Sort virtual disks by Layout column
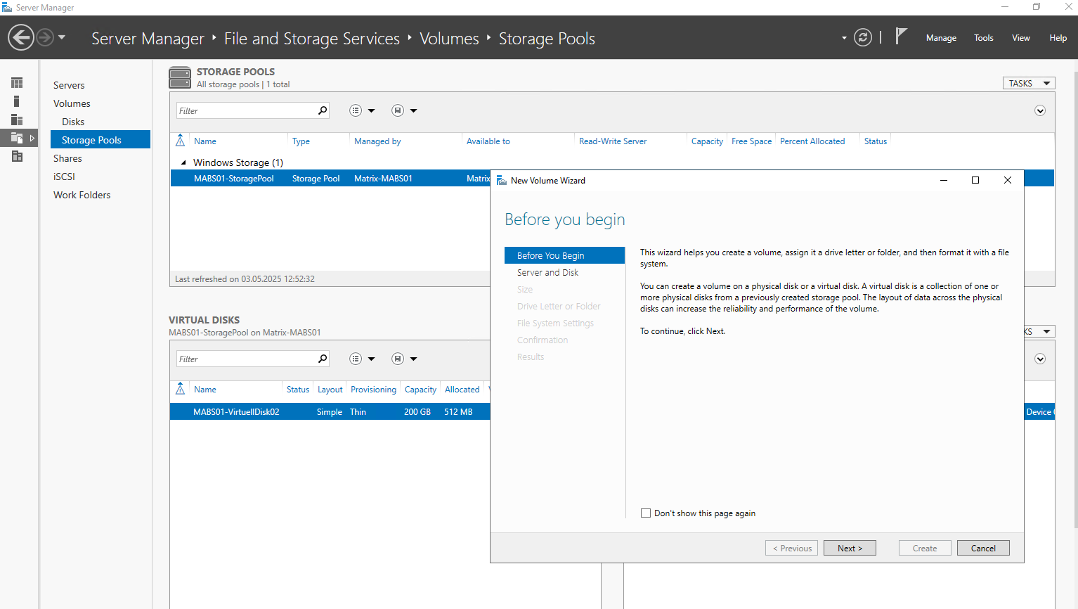The image size is (1078, 609). click(x=330, y=390)
